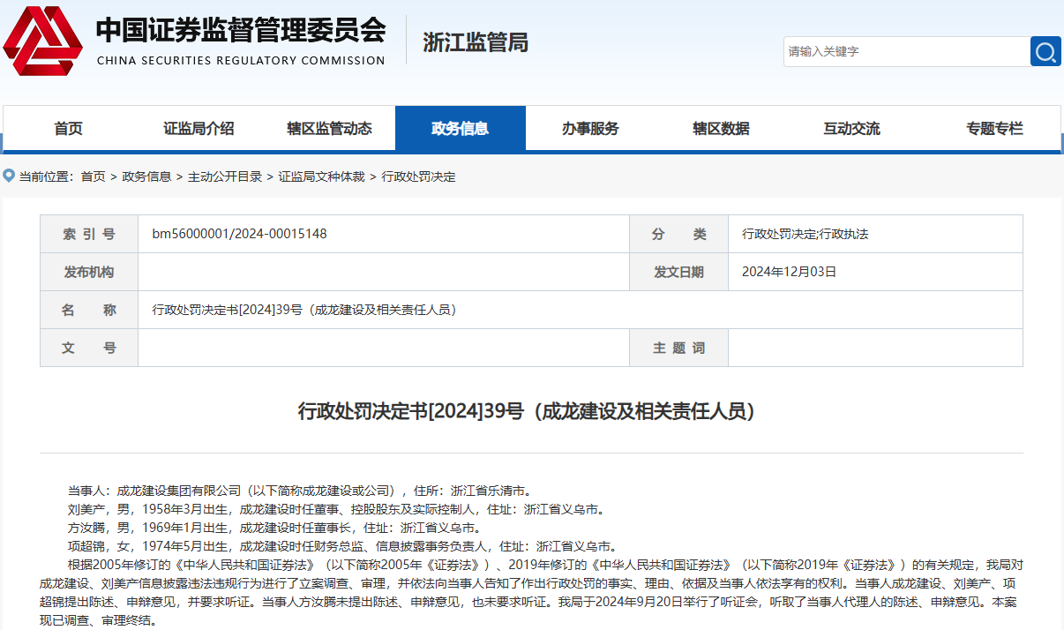The image size is (1064, 630).
Task: Type in the keyword search field
Action: point(905,51)
